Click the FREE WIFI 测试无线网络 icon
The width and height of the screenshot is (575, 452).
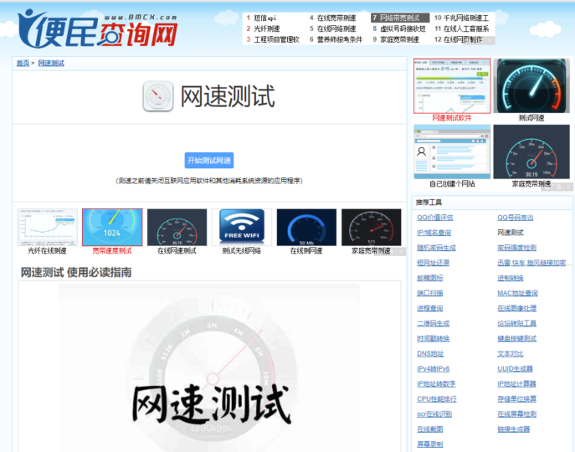pos(241,227)
